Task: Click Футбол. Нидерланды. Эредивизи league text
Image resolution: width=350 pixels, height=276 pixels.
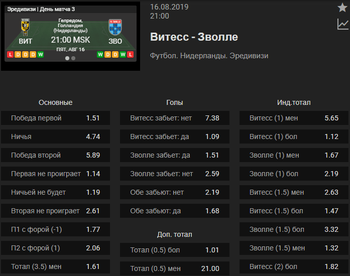Action: click(x=209, y=56)
